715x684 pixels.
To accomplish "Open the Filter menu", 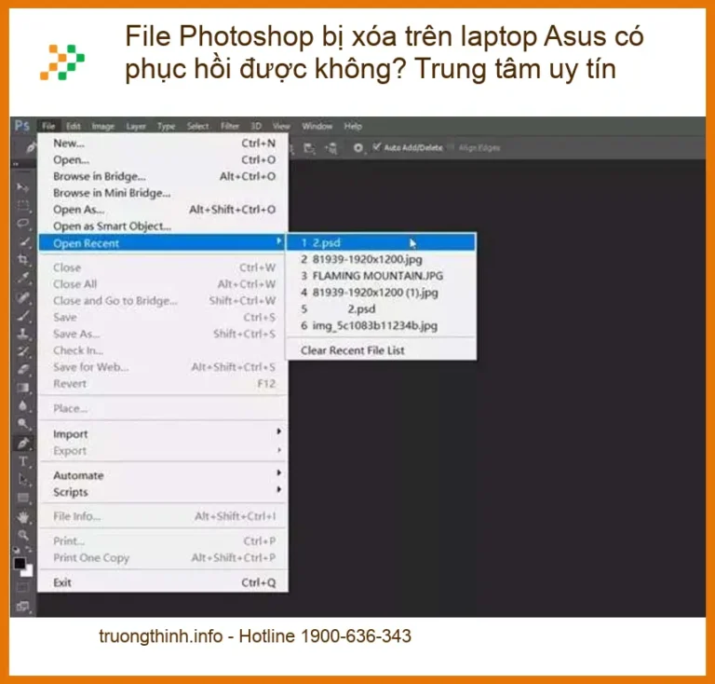I will click(x=229, y=126).
